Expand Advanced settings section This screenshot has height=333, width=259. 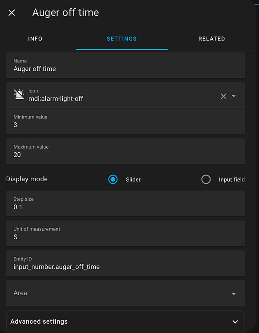[x=125, y=321]
